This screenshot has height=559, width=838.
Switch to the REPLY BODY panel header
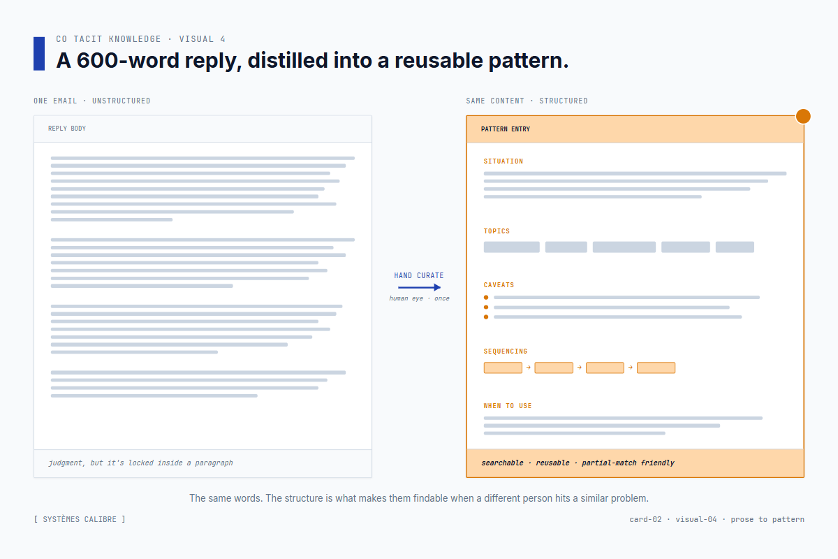click(x=66, y=129)
